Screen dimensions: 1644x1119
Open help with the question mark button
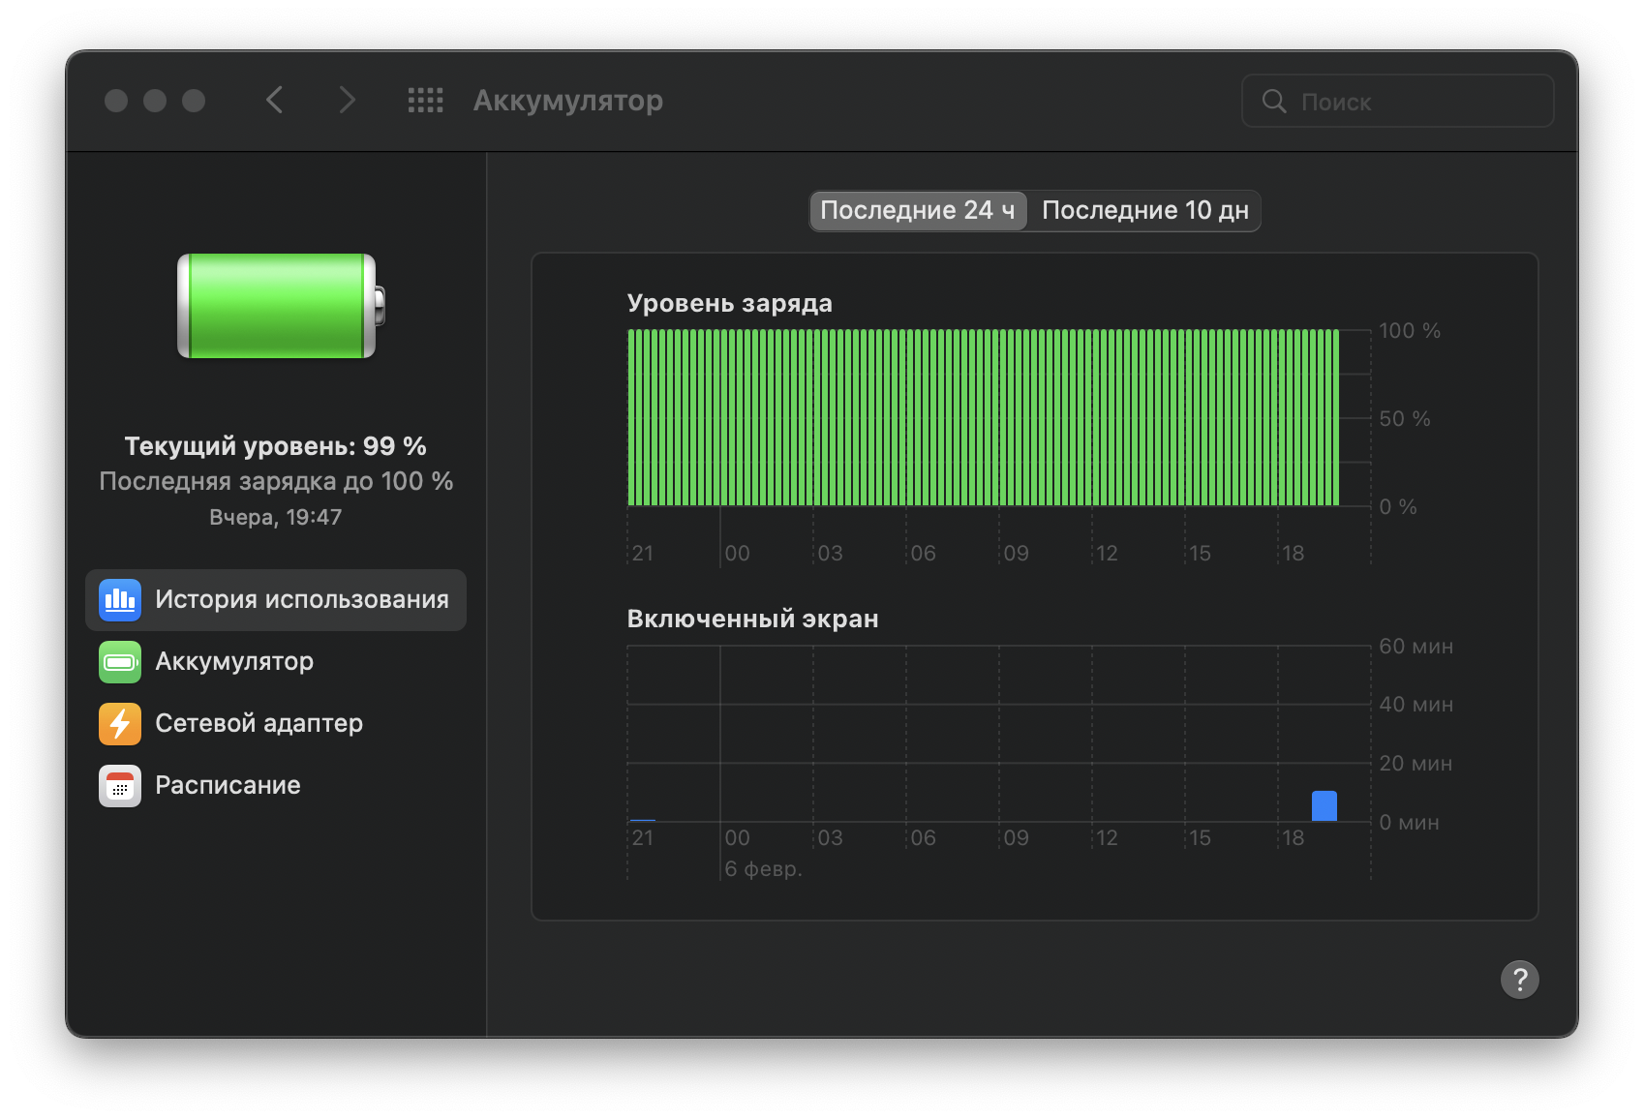[x=1519, y=980]
